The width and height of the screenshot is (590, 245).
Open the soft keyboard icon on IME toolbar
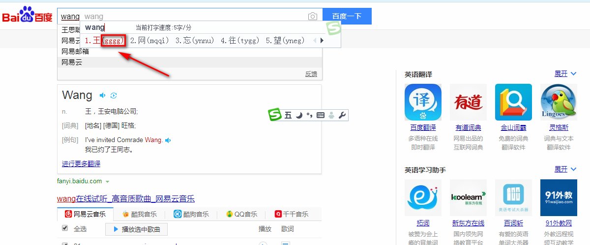(x=321, y=116)
